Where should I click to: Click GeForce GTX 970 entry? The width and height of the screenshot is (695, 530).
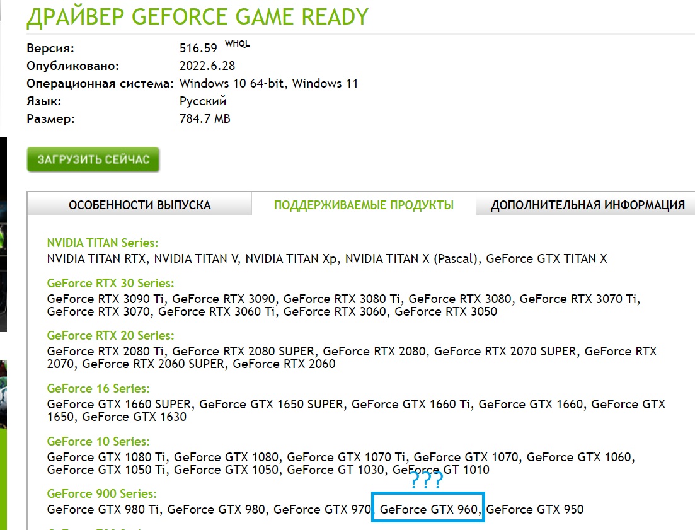click(x=322, y=510)
